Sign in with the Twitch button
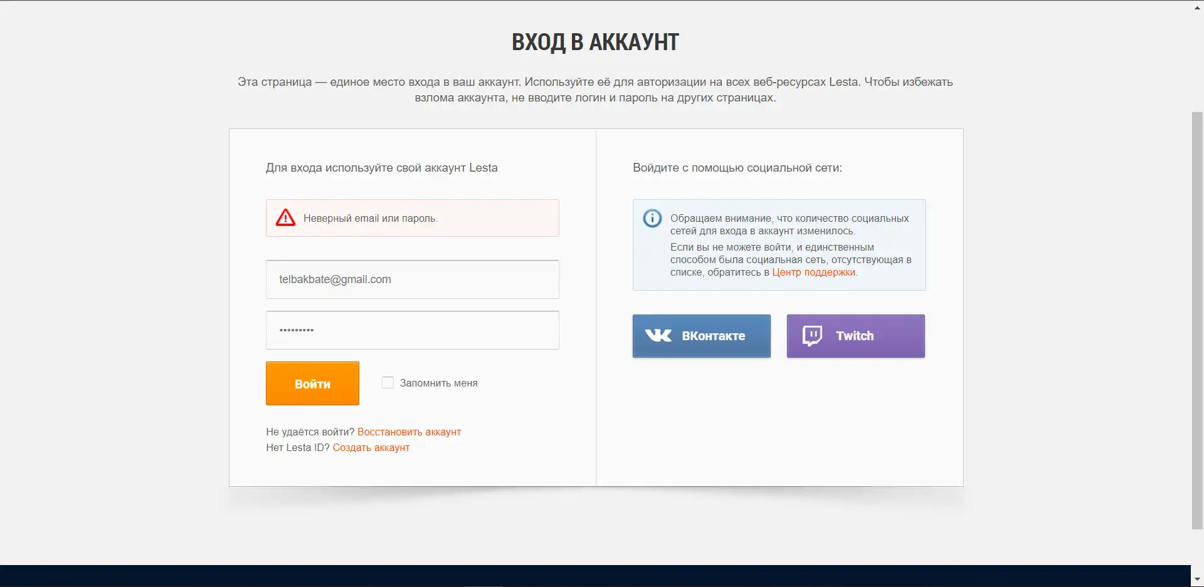1204x587 pixels. coord(855,336)
